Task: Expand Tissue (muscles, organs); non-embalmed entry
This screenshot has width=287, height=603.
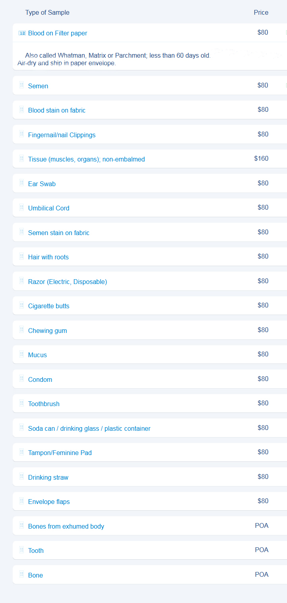Action: tap(86, 159)
